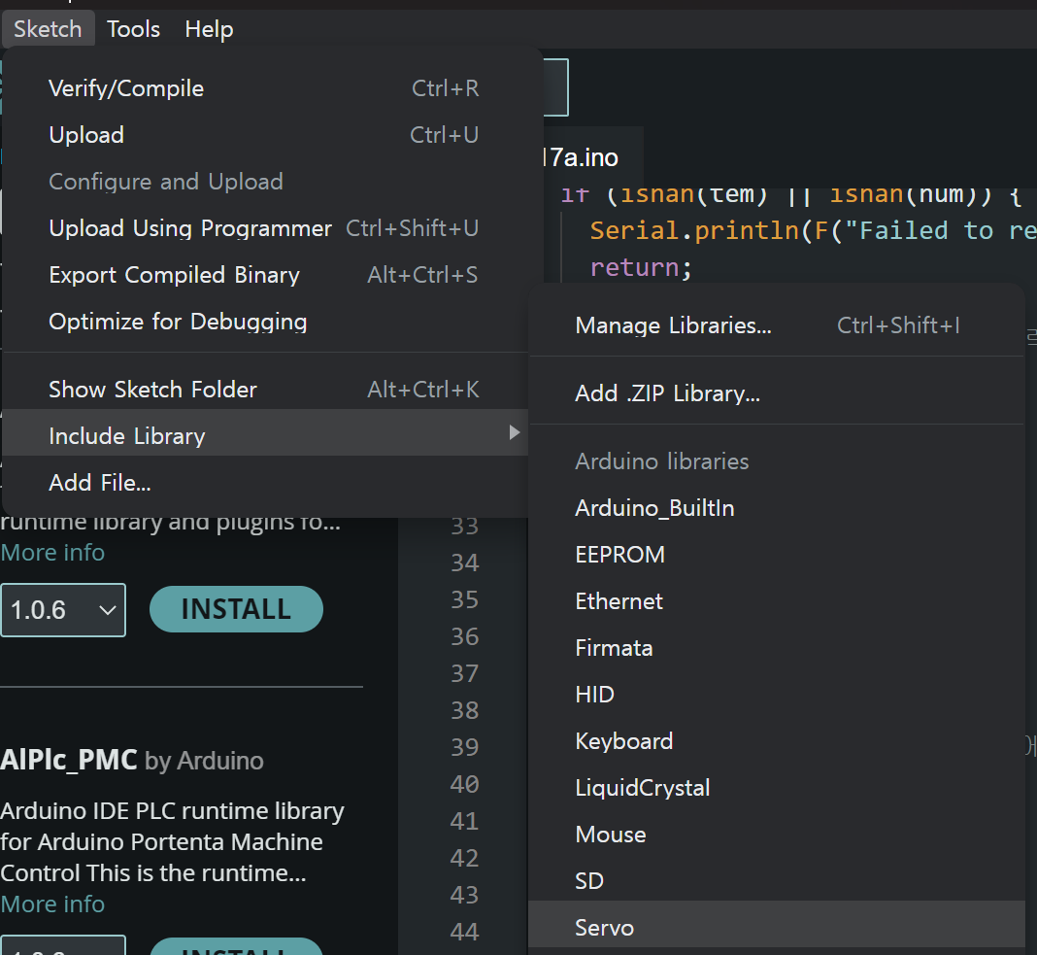Open More info link under AlPlc_PMC

click(52, 904)
